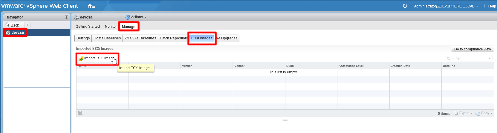The image size is (497, 133).
Task: Open the Copy dropdown
Action: [x=484, y=113]
